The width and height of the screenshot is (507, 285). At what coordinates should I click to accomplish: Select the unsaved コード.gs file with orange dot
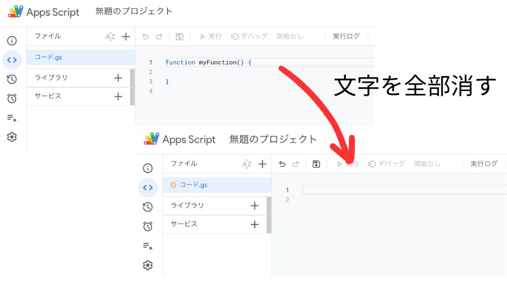(194, 185)
